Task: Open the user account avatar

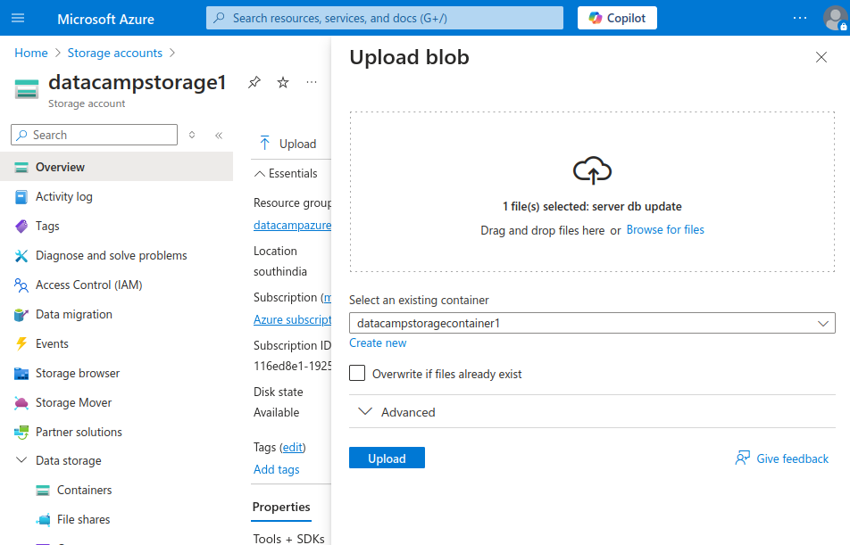Action: point(836,19)
